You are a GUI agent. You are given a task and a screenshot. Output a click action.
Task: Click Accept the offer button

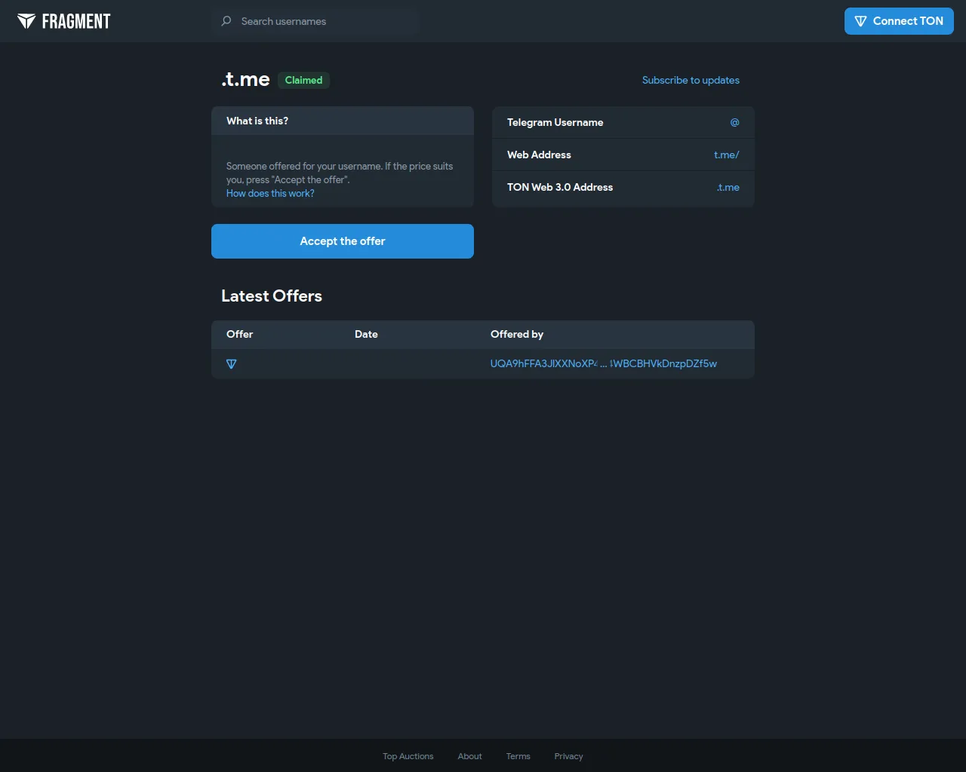point(343,241)
